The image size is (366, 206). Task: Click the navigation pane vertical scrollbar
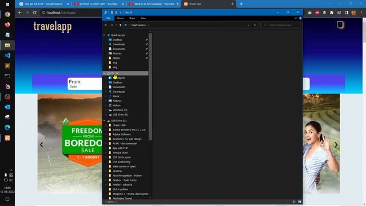[x=150, y=86]
